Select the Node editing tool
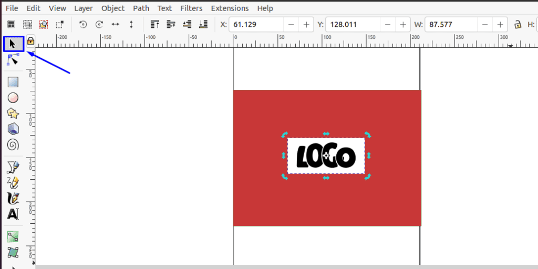The height and width of the screenshot is (269, 538). click(13, 60)
